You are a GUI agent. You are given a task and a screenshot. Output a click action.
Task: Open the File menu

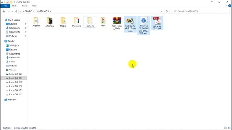5,6
